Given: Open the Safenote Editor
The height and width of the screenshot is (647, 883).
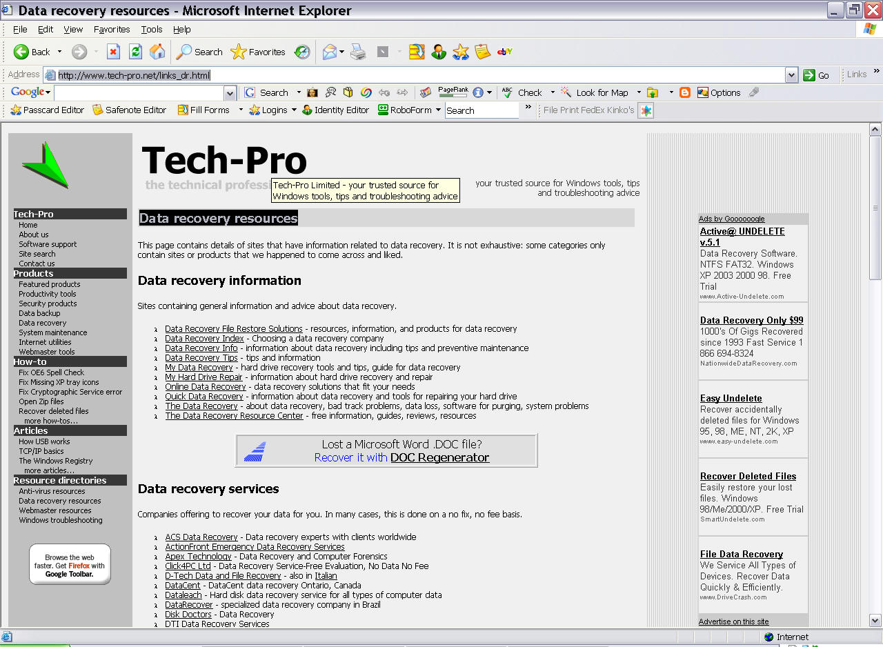Looking at the screenshot, I should point(130,110).
